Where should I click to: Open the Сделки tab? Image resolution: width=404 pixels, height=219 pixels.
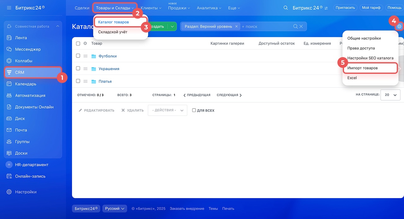[x=82, y=8]
